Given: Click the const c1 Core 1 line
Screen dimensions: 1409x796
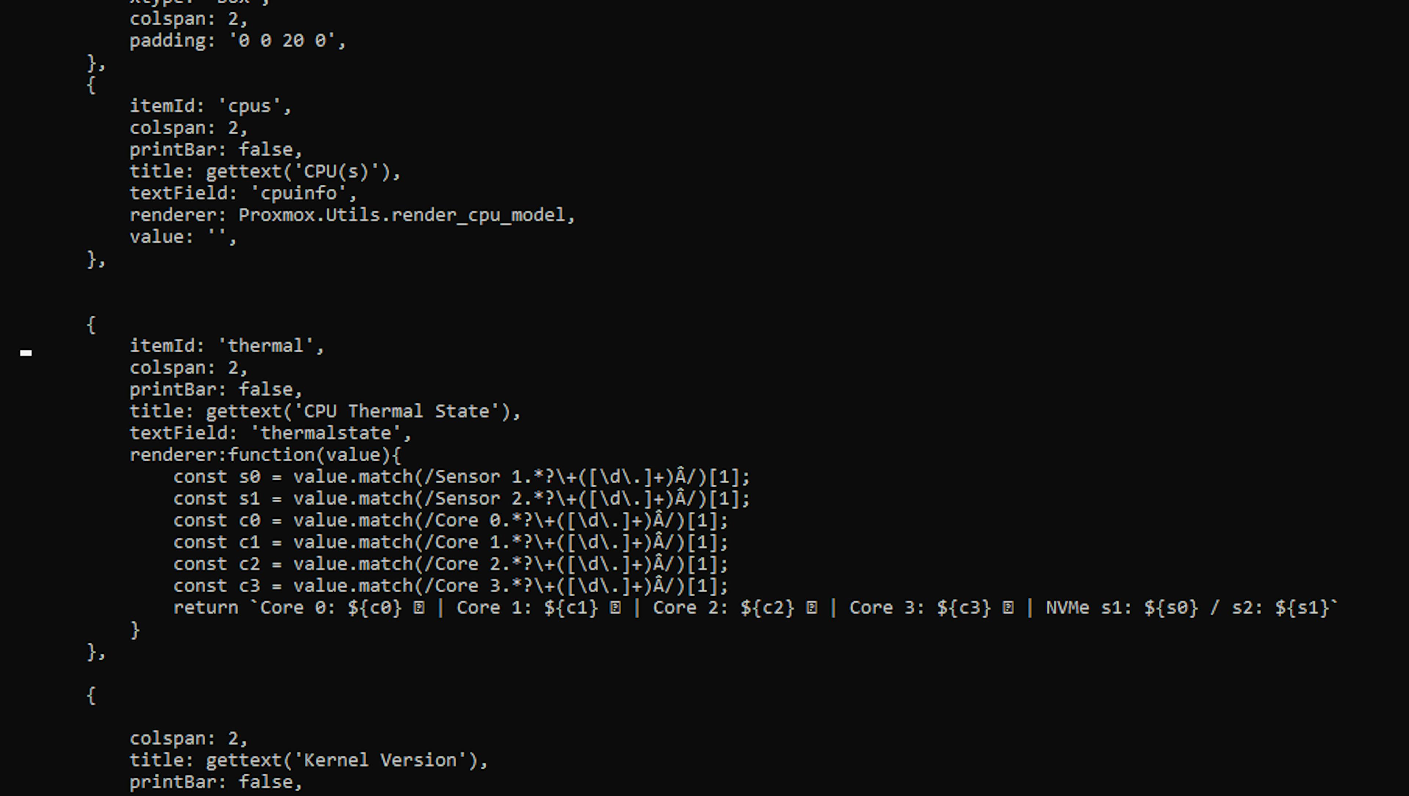Looking at the screenshot, I should 450,542.
